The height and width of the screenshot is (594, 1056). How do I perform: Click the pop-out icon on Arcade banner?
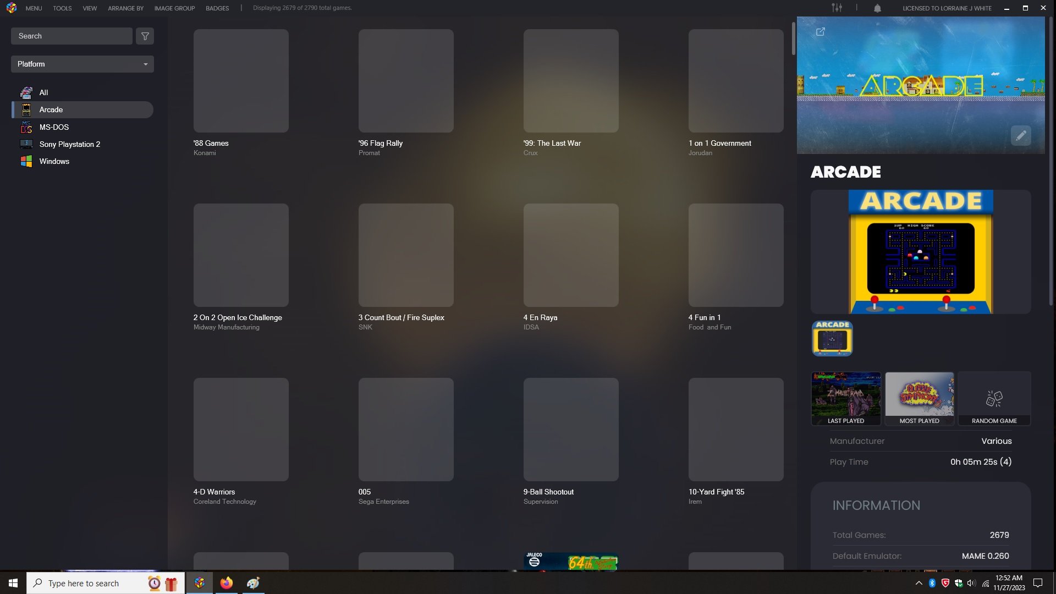tap(820, 32)
